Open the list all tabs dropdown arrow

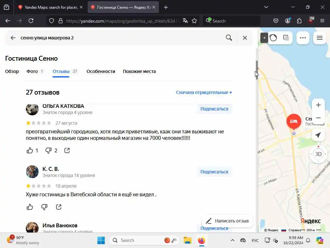pyautogui.click(x=266, y=7)
